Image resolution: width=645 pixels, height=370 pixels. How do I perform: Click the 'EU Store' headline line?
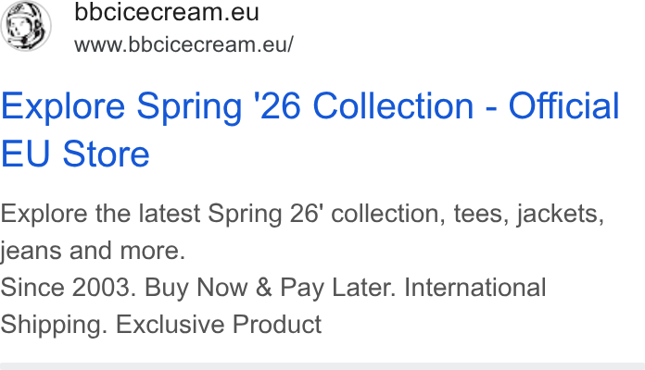75,154
